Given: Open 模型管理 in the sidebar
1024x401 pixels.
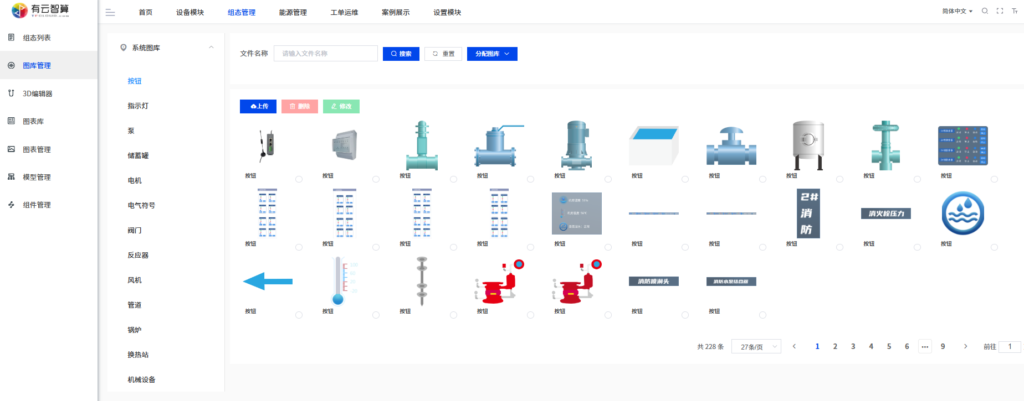Looking at the screenshot, I should (x=37, y=177).
